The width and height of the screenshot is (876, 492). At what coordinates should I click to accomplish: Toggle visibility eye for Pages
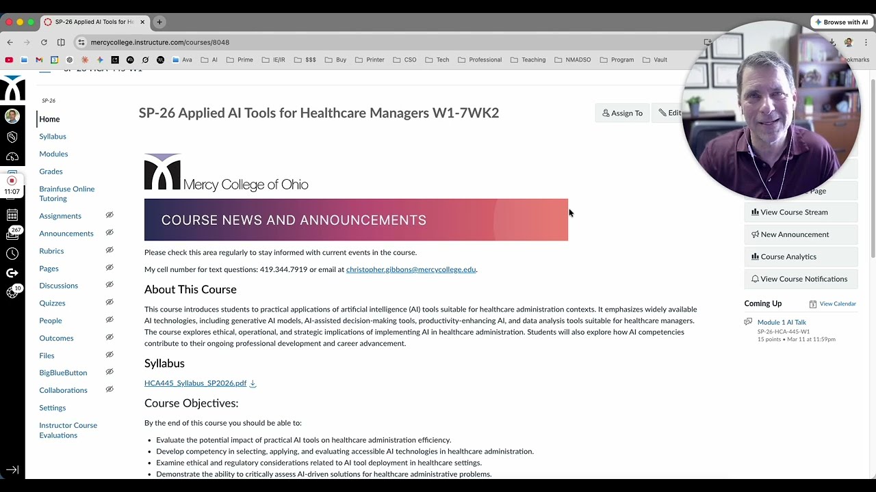click(x=109, y=268)
